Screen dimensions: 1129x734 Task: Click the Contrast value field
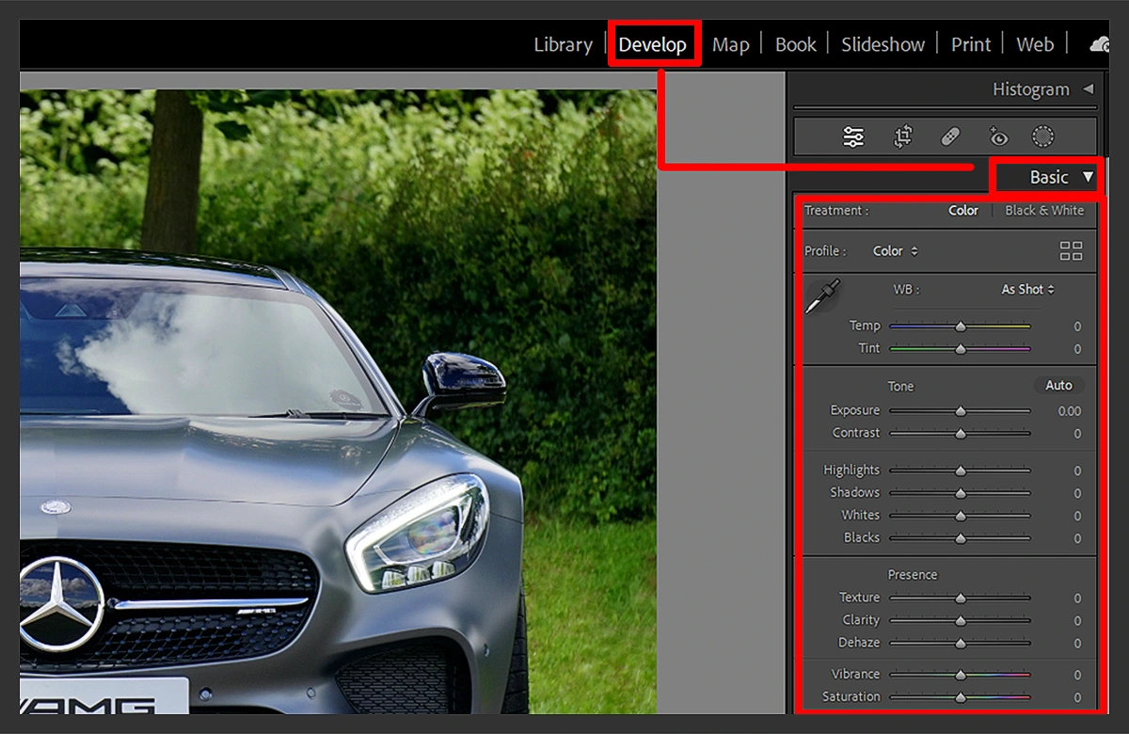click(1077, 434)
